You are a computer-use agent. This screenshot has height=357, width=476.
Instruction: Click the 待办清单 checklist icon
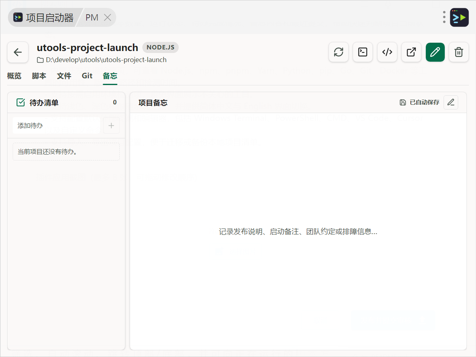point(21,102)
